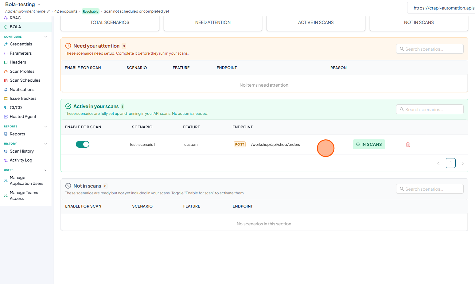Click the Activity Log icon
This screenshot has width=475, height=284.
point(6,160)
